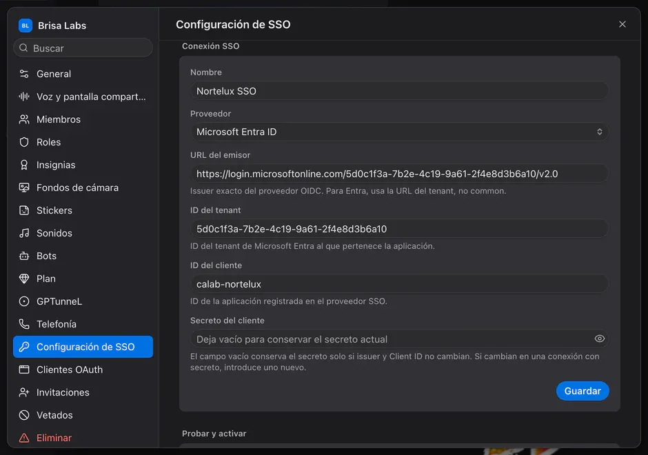Click the Sonidos music note icon
The width and height of the screenshot is (648, 455).
click(24, 233)
